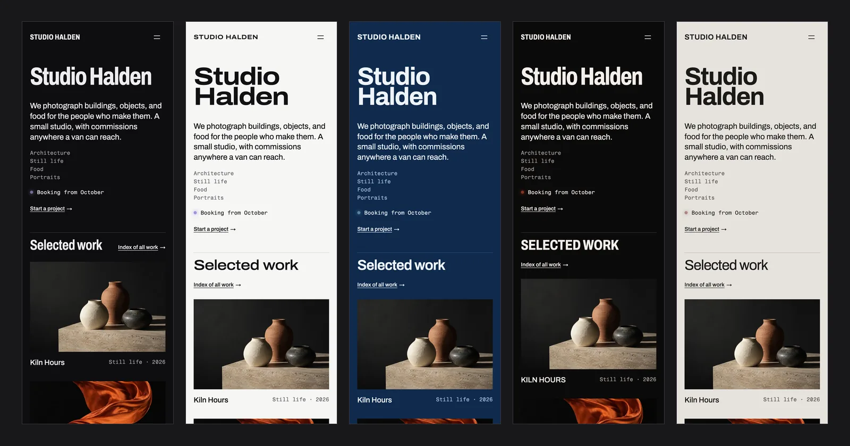Follow 'Start a project' in the beige mockup
850x446 pixels.
[x=705, y=229]
